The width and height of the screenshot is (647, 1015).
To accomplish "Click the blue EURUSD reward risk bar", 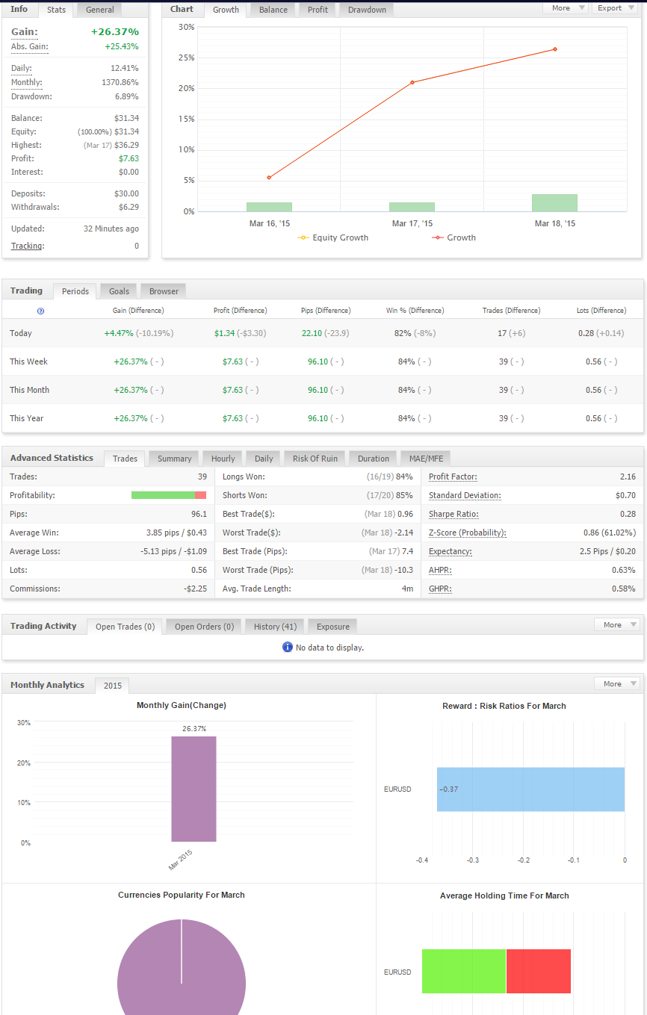I will [530, 789].
